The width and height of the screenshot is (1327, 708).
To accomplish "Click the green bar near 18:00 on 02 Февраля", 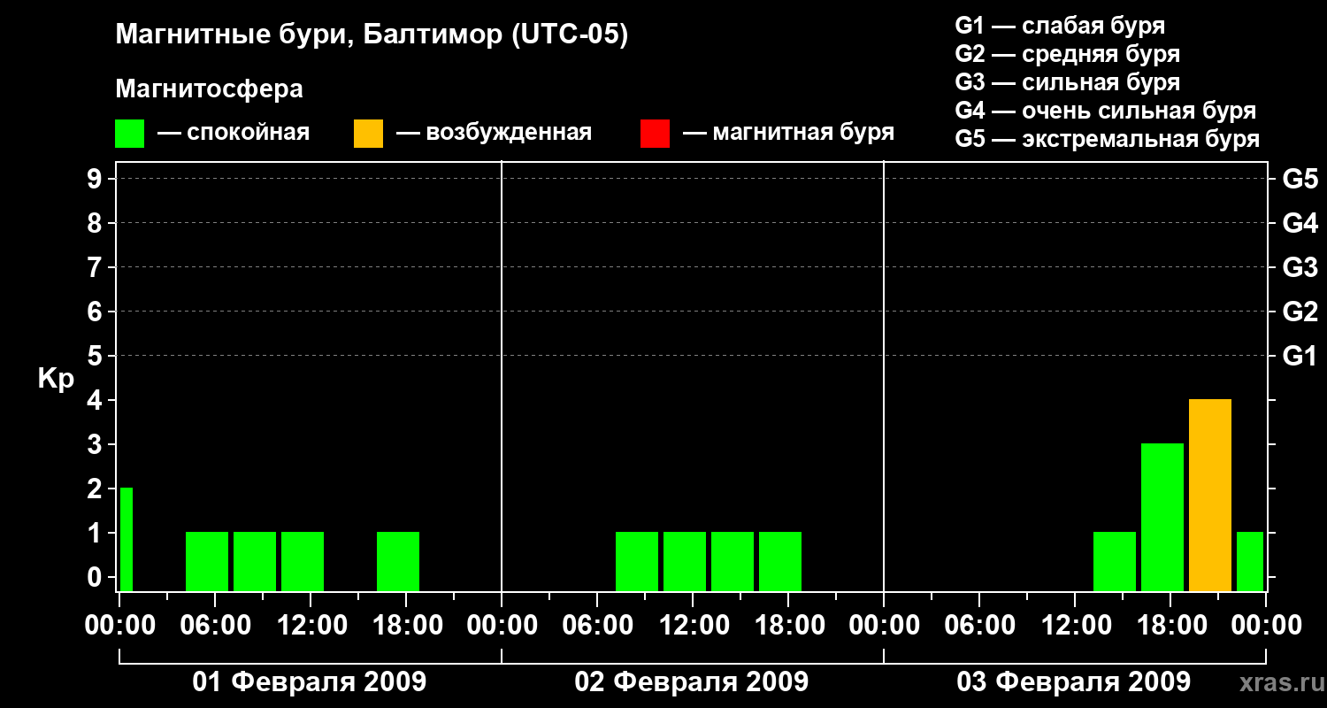I will pyautogui.click(x=780, y=561).
